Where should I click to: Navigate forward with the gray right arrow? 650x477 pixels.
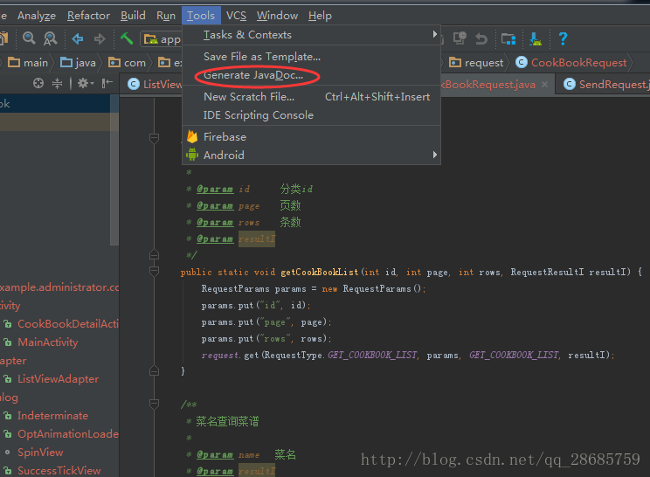click(100, 39)
